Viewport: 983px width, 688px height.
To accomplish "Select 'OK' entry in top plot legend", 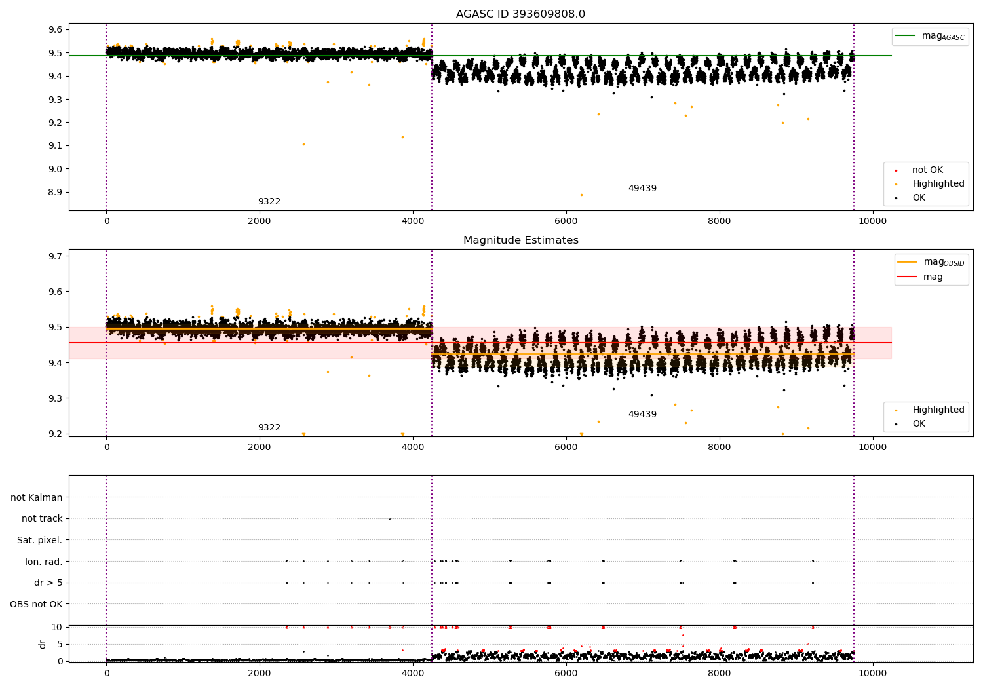I will [919, 198].
